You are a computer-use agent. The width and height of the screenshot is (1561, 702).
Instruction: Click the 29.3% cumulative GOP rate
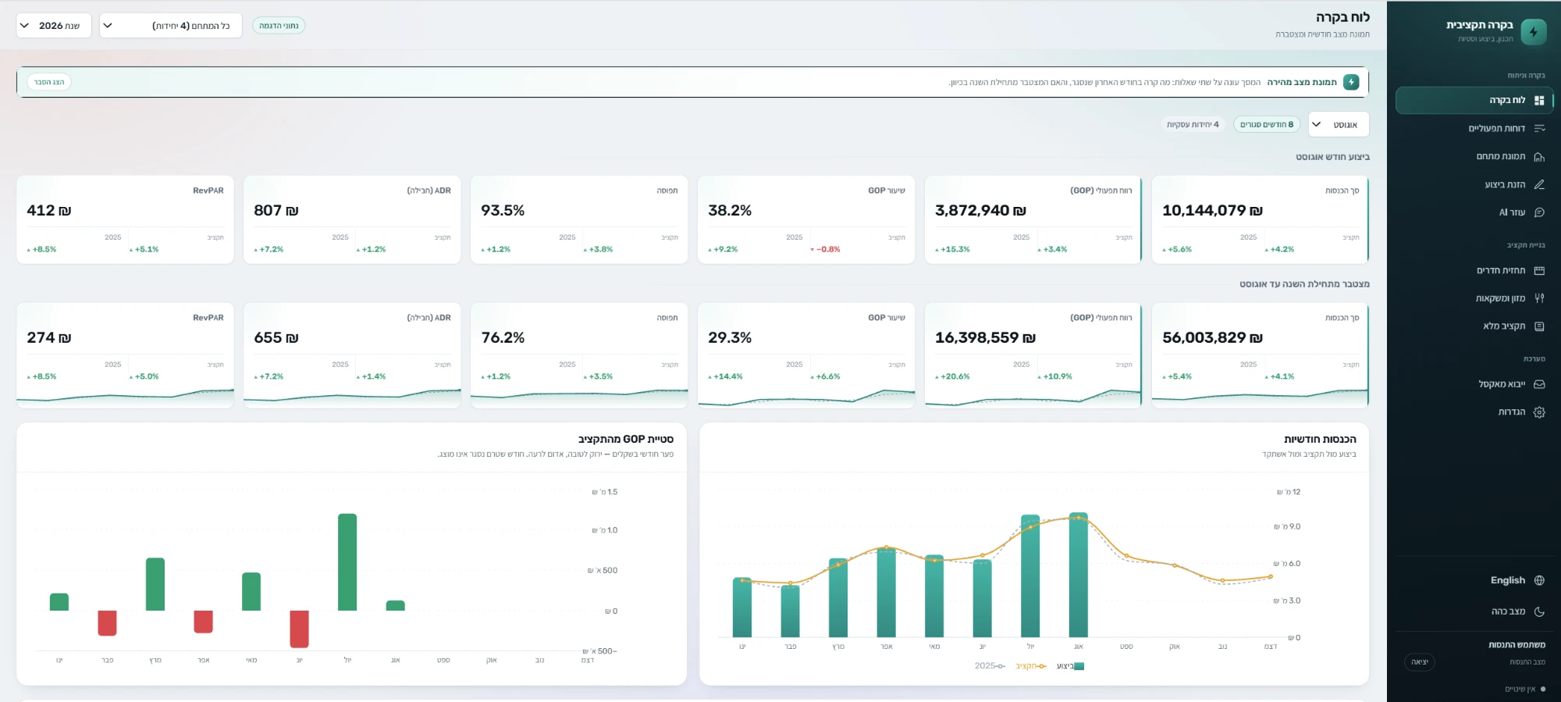click(730, 338)
